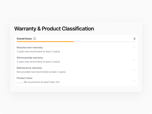
Task: Expand the Maintenance warranty chevron
Action: tap(134, 70)
